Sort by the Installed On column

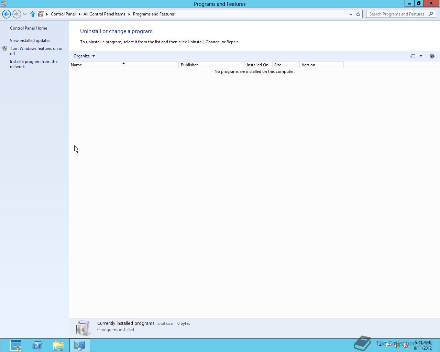coord(258,65)
